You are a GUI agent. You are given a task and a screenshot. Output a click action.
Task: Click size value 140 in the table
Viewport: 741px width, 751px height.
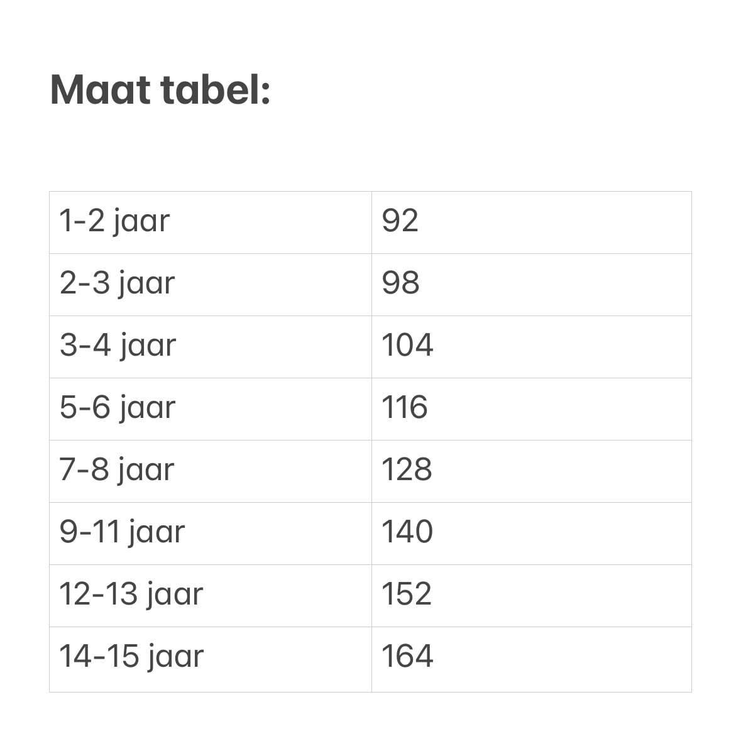[x=407, y=532]
